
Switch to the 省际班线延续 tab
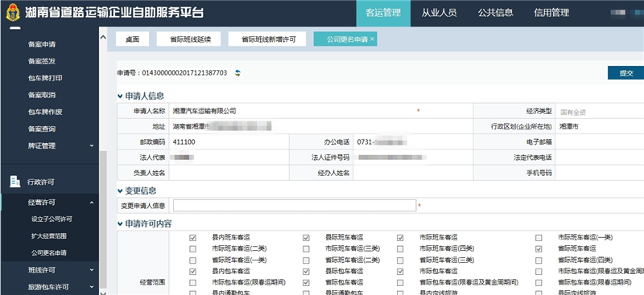pos(188,39)
